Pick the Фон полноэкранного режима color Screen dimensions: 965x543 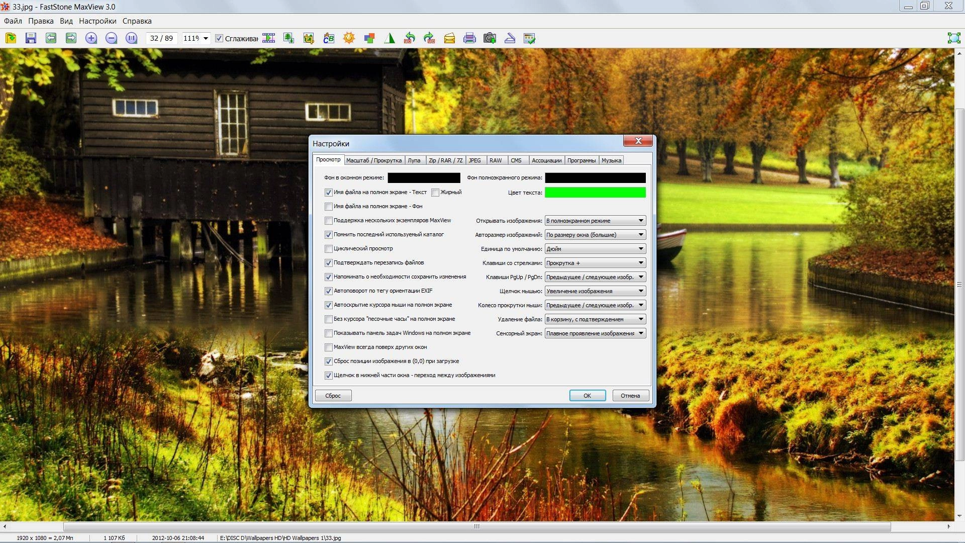coord(595,178)
